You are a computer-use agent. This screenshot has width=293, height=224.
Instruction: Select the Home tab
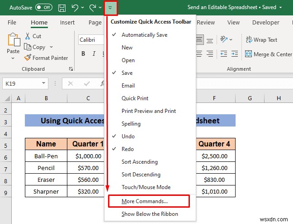39,23
